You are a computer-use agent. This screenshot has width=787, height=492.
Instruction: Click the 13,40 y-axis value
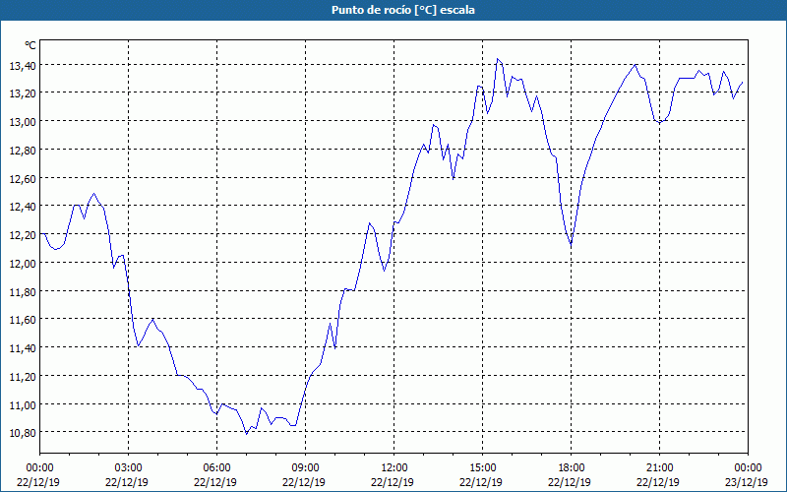pos(22,65)
